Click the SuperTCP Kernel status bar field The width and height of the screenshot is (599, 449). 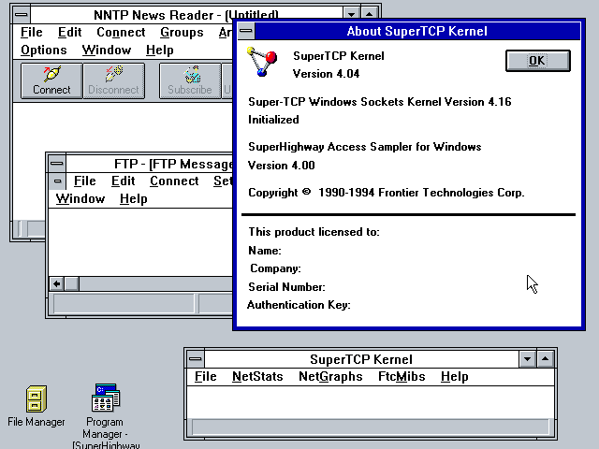pyautogui.click(x=371, y=427)
